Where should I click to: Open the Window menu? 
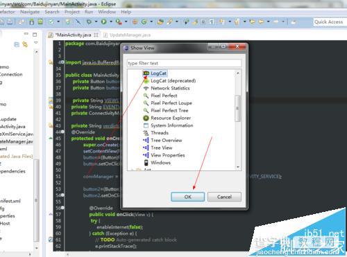click(x=107, y=12)
